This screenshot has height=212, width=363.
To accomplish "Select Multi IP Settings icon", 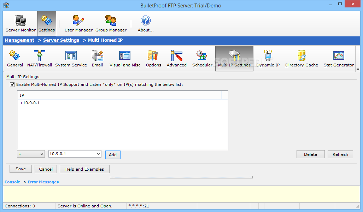I will [234, 59].
